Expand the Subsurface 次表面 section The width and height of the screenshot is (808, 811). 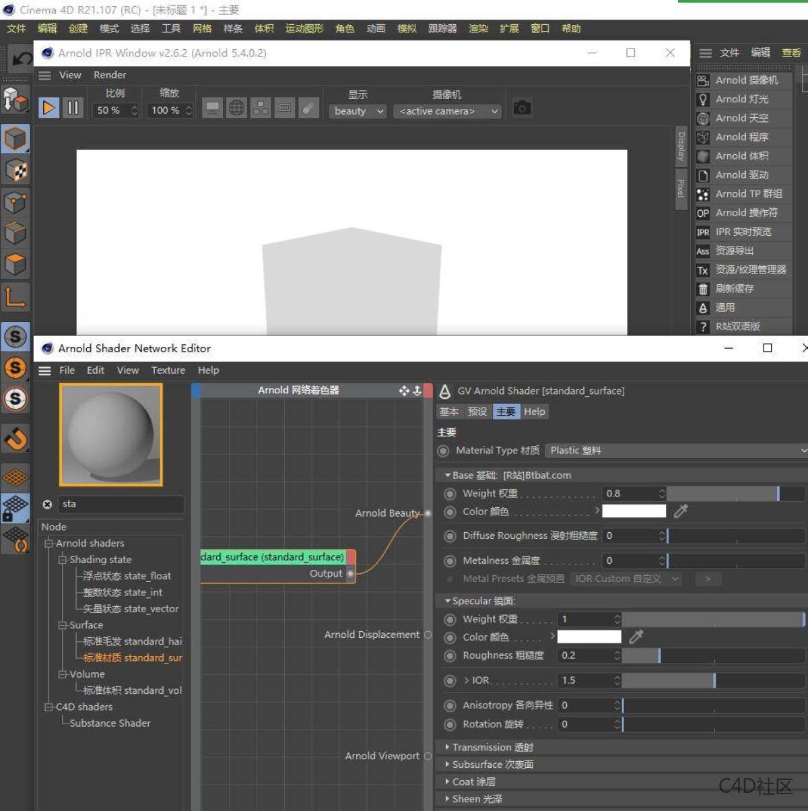[x=447, y=765]
